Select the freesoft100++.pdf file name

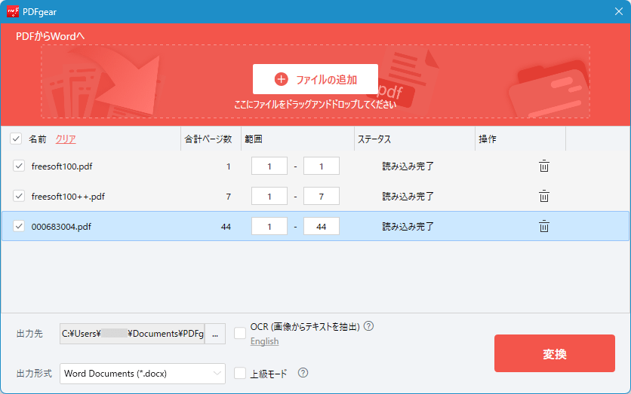[68, 197]
